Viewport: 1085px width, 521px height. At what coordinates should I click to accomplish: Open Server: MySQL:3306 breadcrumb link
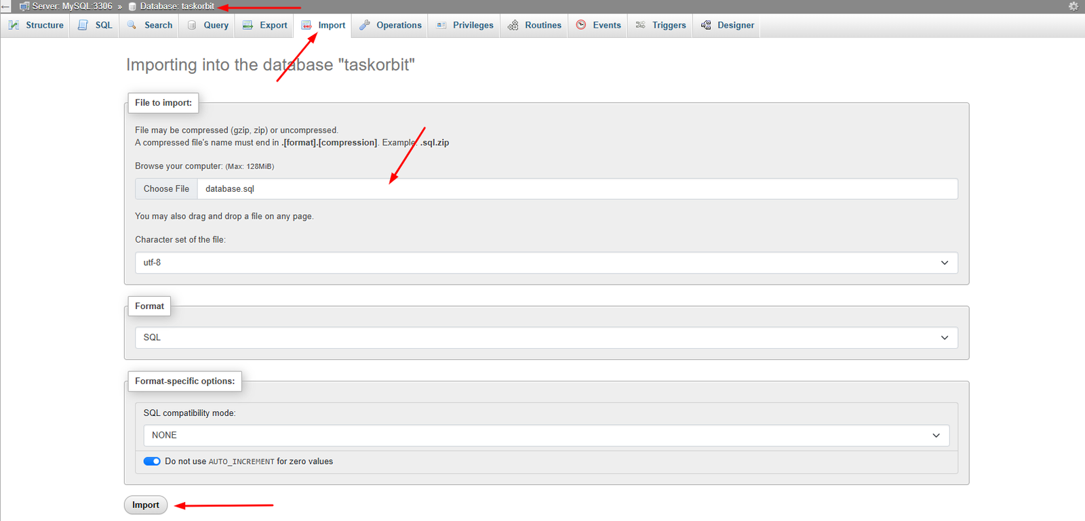pyautogui.click(x=73, y=6)
